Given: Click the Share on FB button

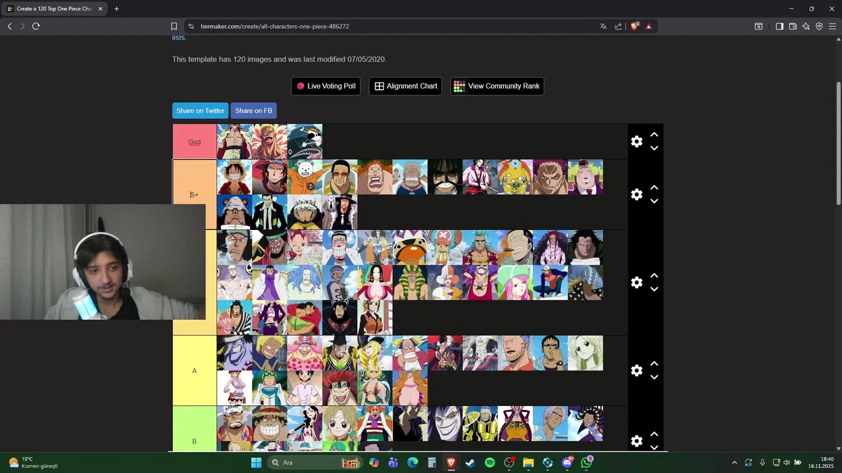Looking at the screenshot, I should tap(253, 110).
